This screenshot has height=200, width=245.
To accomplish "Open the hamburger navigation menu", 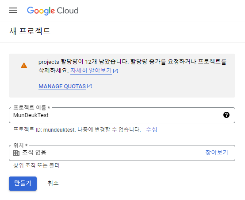I will 13,10.
